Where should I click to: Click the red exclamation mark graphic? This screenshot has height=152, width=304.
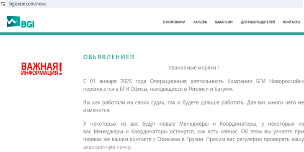(60, 69)
